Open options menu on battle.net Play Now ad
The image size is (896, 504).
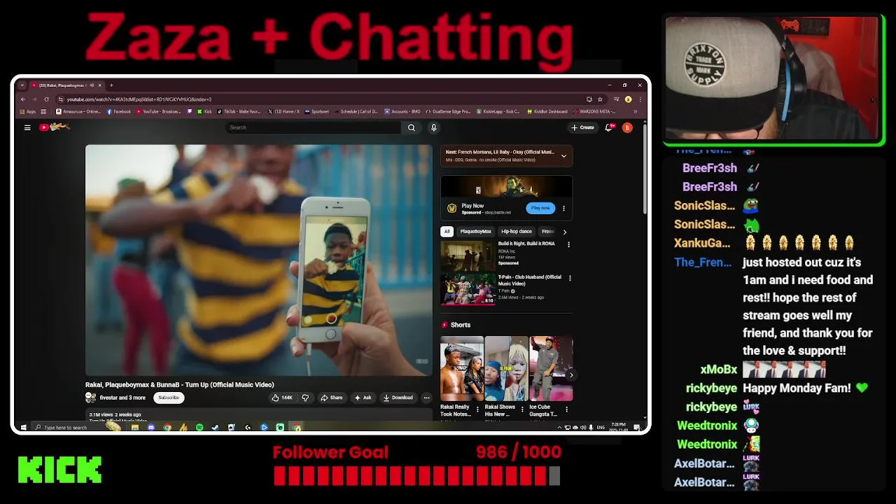click(x=563, y=208)
